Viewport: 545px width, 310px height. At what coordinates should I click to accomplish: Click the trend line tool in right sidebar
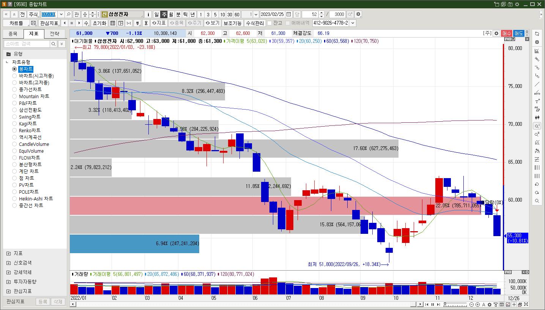[x=537, y=84]
